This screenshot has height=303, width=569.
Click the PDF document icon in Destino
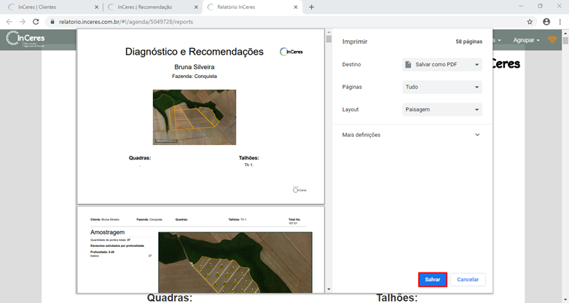(x=408, y=65)
